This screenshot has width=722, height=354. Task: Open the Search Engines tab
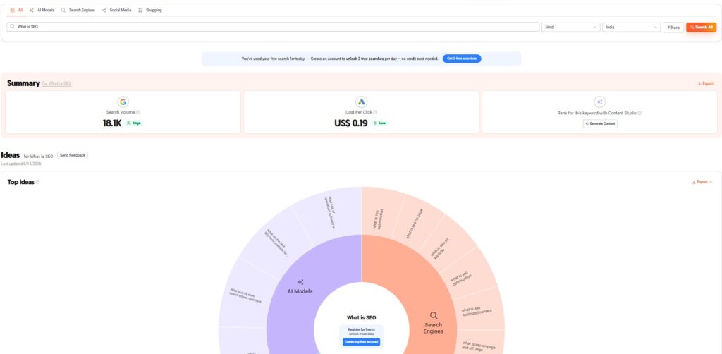coord(78,10)
